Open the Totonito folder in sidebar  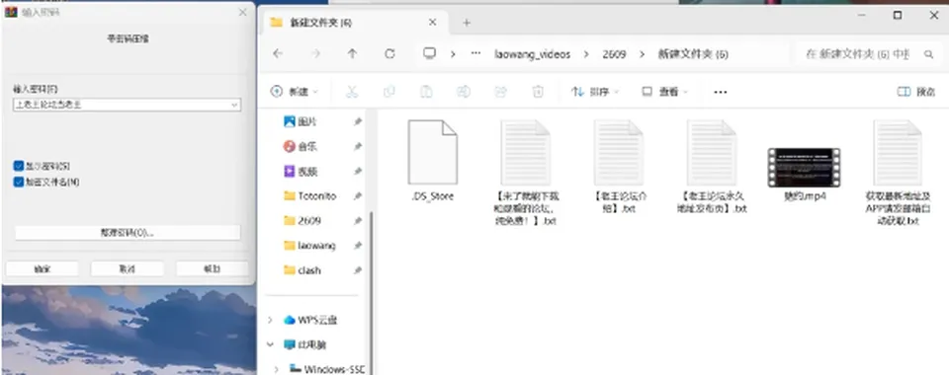tap(316, 196)
